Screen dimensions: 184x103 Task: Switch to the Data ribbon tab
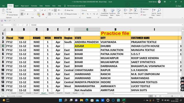[41, 6]
